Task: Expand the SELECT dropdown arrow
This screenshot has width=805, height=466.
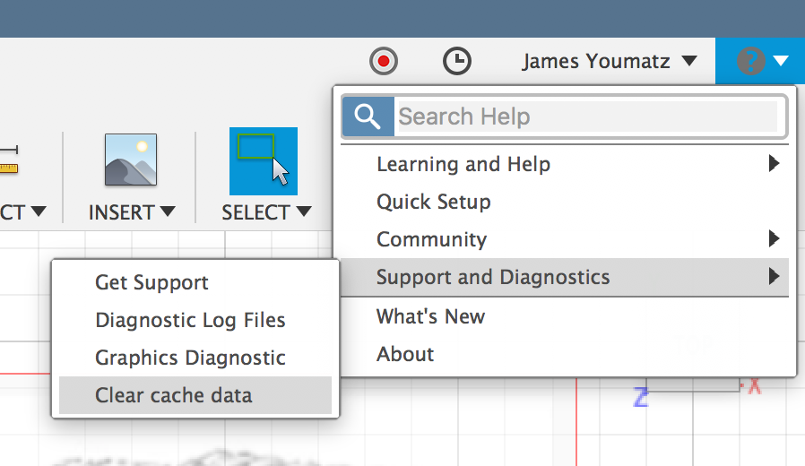Action: [x=303, y=212]
